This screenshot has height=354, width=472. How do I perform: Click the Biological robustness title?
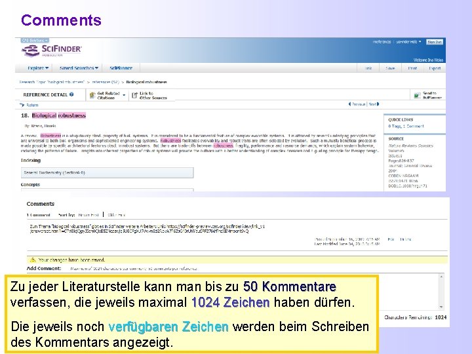click(x=59, y=115)
